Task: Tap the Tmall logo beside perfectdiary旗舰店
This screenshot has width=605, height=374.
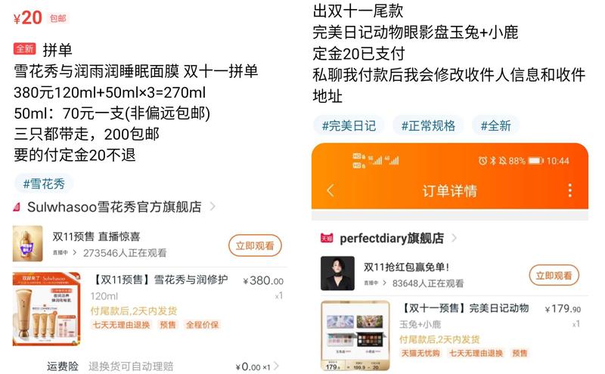Action: coord(327,238)
